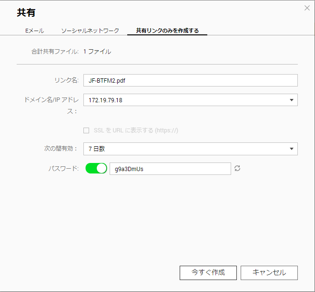Open the 7 日数 validity selector
Image resolution: width=315 pixels, height=292 pixels.
(191, 149)
